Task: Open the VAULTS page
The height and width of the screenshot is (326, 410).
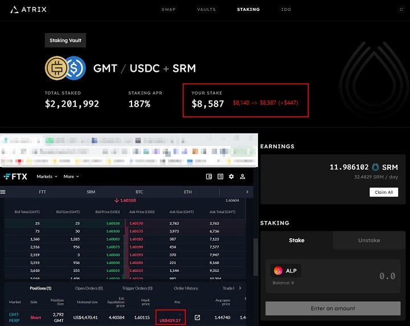Action: coord(206,10)
